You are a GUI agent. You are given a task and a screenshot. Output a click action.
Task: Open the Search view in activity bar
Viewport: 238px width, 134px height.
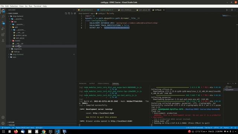click(x=3, y=16)
